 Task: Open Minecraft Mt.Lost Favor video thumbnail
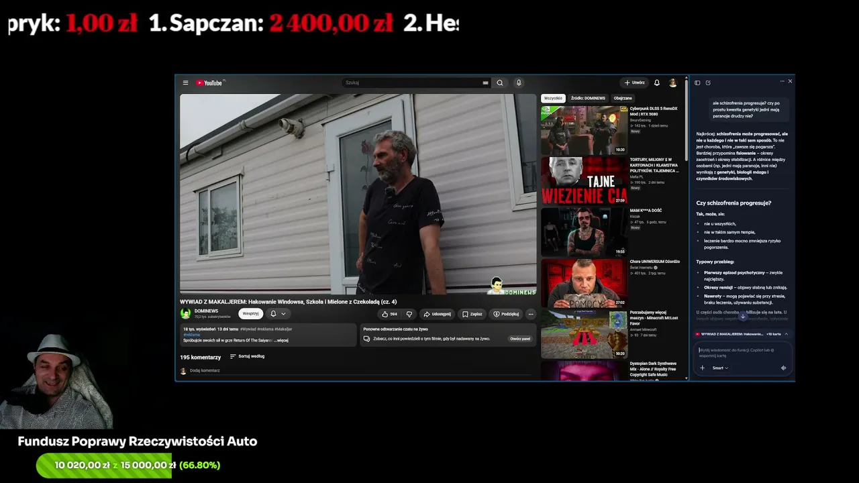pos(584,334)
